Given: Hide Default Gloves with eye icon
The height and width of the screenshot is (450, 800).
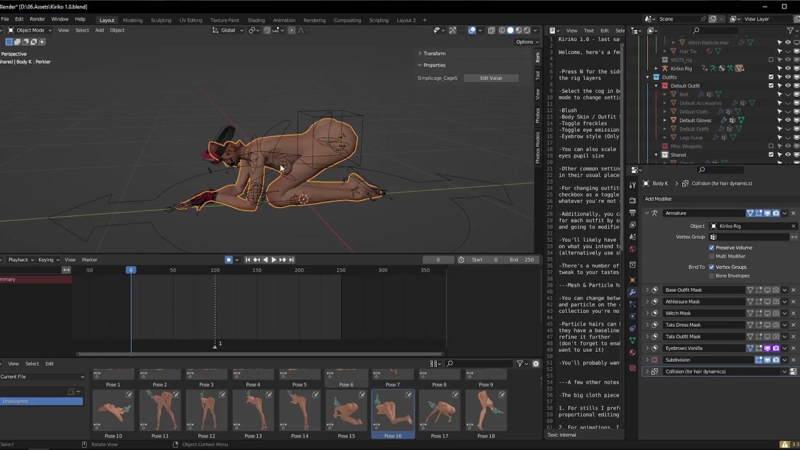Looking at the screenshot, I should coord(787,120).
